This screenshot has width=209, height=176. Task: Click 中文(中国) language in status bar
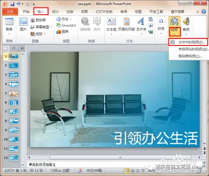tap(94, 171)
